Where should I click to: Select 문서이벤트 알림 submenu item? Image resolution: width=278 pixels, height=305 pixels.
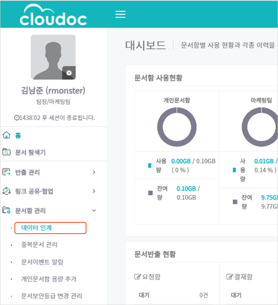[x=42, y=262]
